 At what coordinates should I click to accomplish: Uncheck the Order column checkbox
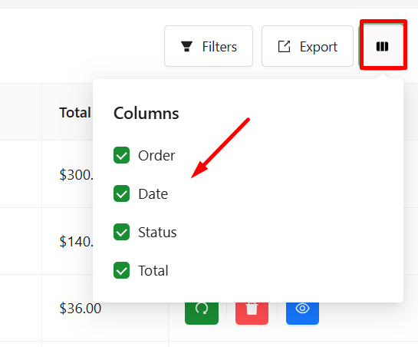point(121,155)
